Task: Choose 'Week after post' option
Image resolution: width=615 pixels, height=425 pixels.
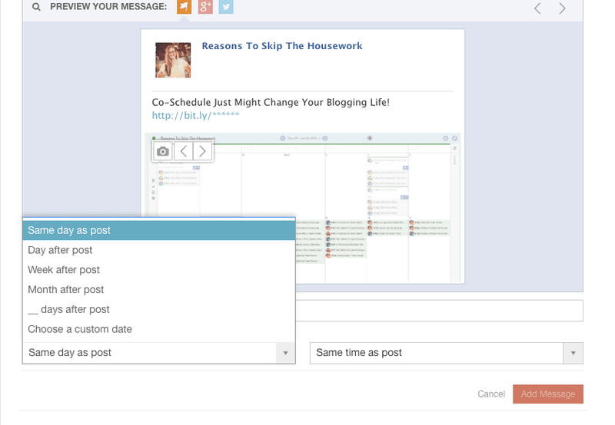Action: [159, 269]
